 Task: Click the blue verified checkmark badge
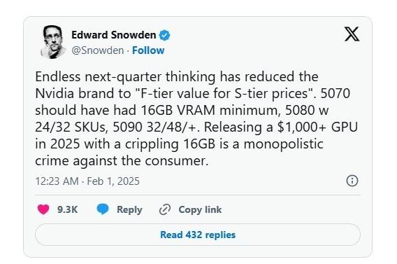164,35
